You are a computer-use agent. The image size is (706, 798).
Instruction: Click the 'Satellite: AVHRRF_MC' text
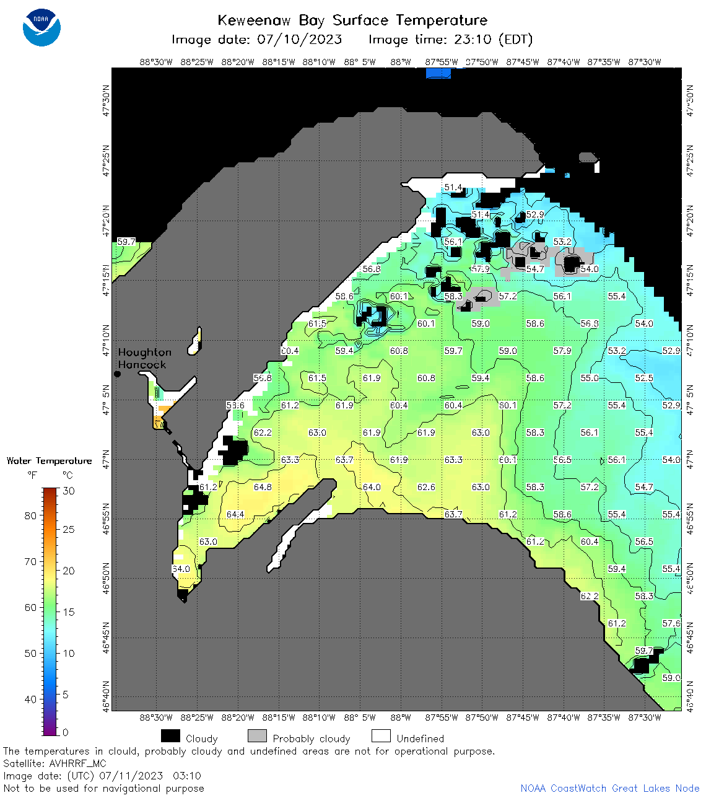(x=55, y=763)
